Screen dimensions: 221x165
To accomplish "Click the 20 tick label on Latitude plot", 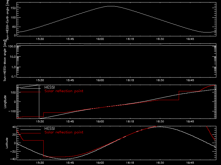I will [x=14, y=135].
